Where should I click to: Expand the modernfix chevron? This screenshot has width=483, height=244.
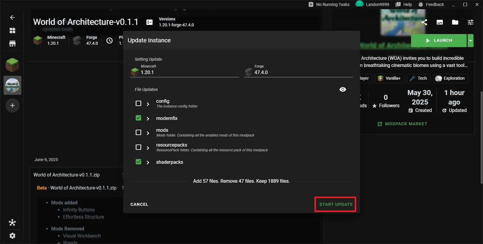point(148,118)
